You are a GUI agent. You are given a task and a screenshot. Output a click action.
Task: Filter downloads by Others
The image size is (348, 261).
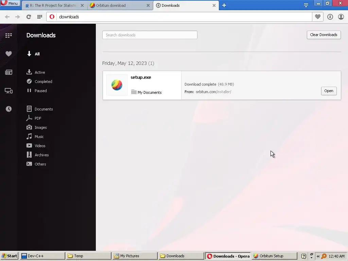(36, 164)
